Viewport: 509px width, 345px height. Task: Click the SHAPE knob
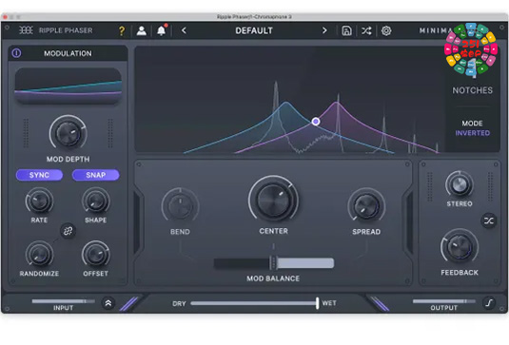tap(96, 201)
